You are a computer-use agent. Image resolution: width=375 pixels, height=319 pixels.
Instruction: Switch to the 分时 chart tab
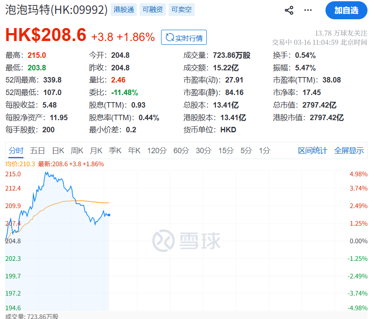pyautogui.click(x=16, y=151)
